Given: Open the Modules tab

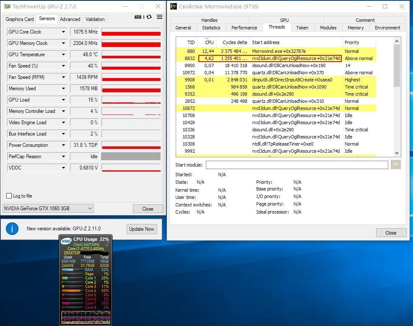Looking at the screenshot, I should click(328, 28).
